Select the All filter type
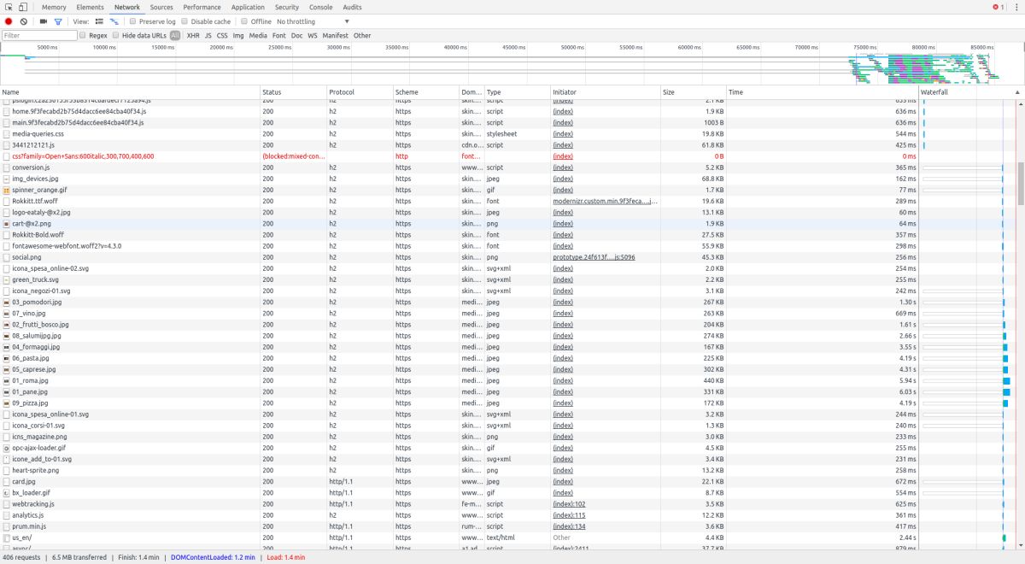This screenshot has height=564, width=1025. pyautogui.click(x=175, y=36)
